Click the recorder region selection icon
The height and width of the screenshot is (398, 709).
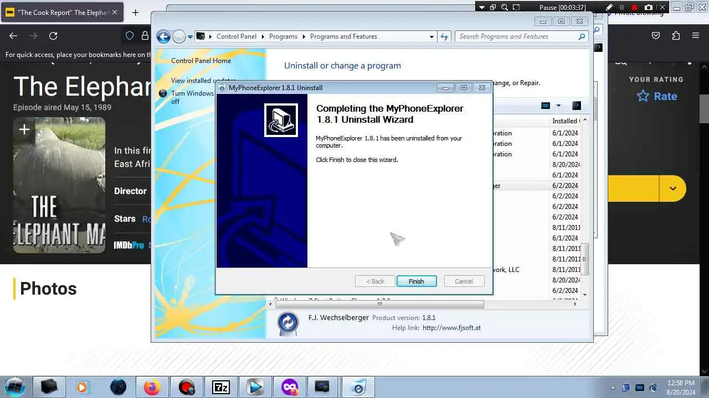point(516,7)
